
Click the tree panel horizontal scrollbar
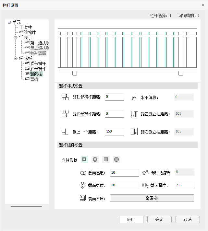click(x=26, y=206)
